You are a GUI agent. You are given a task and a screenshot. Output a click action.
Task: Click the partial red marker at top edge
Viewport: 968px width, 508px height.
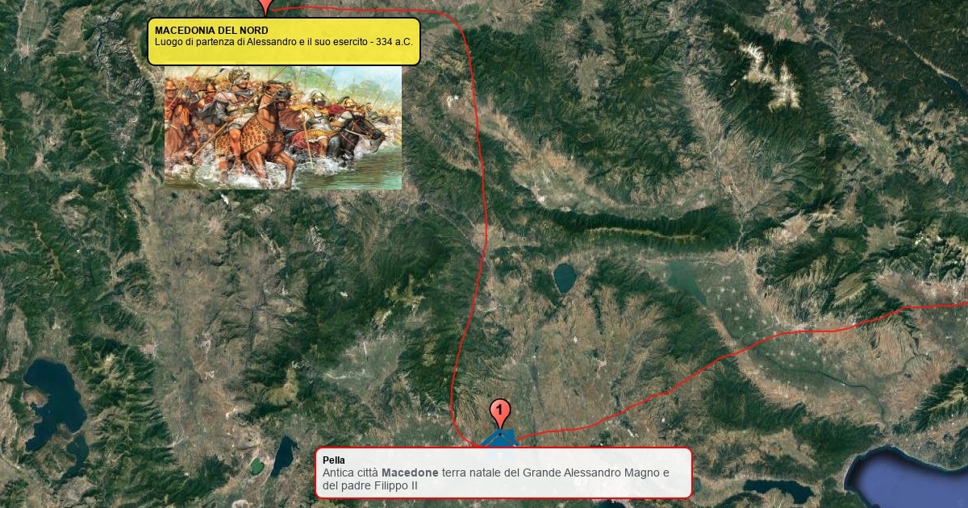point(265,6)
